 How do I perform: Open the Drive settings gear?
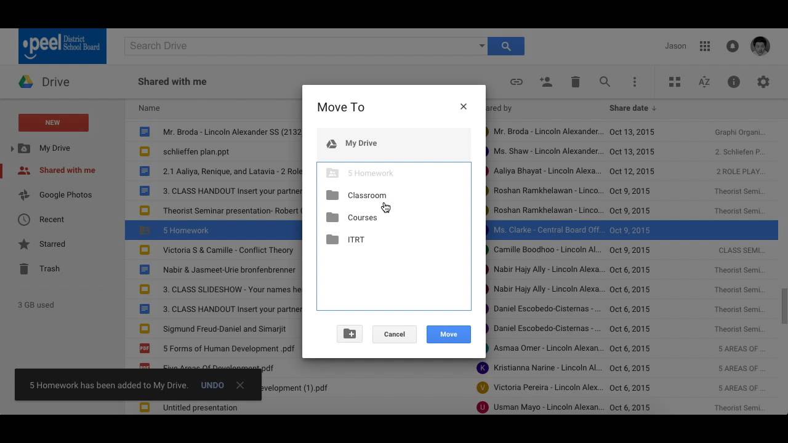763,82
